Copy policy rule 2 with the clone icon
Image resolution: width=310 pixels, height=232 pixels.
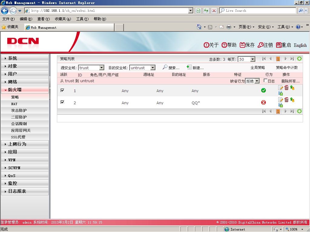tap(281, 105)
